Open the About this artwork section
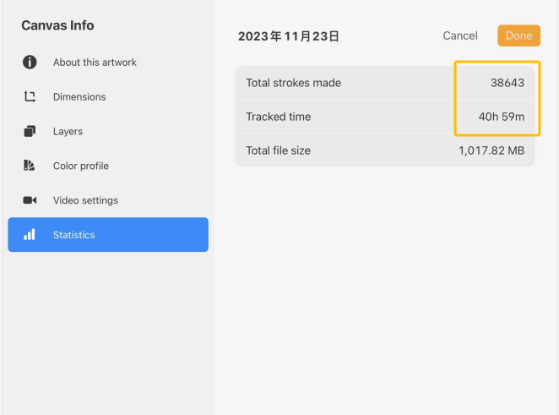The image size is (559, 415). click(108, 62)
